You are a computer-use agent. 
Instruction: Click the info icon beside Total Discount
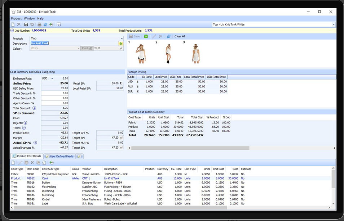[34, 108]
